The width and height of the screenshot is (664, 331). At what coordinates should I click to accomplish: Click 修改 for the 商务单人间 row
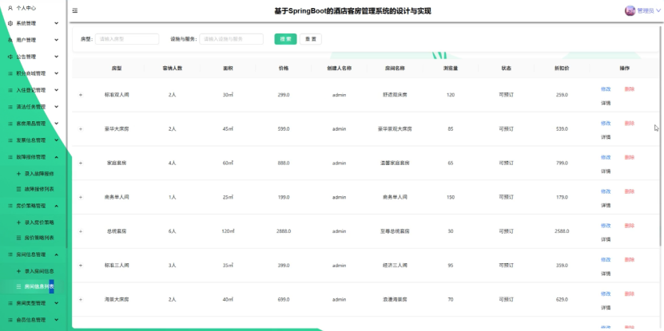[606, 191]
